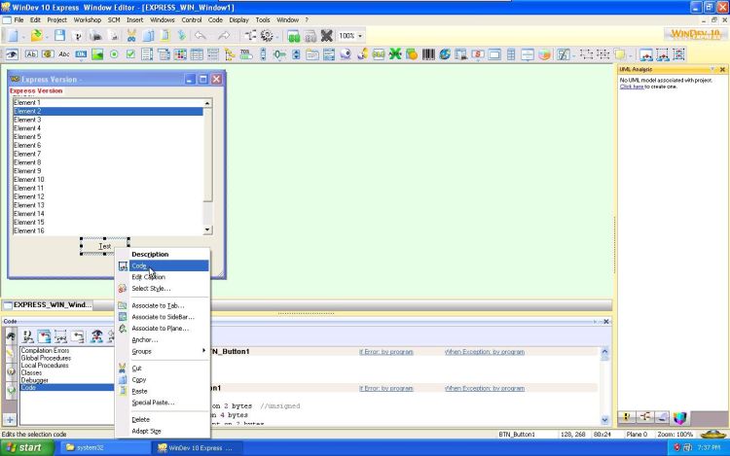Insert a static text with the Abc icon
The image size is (730, 456).
pyautogui.click(x=64, y=54)
